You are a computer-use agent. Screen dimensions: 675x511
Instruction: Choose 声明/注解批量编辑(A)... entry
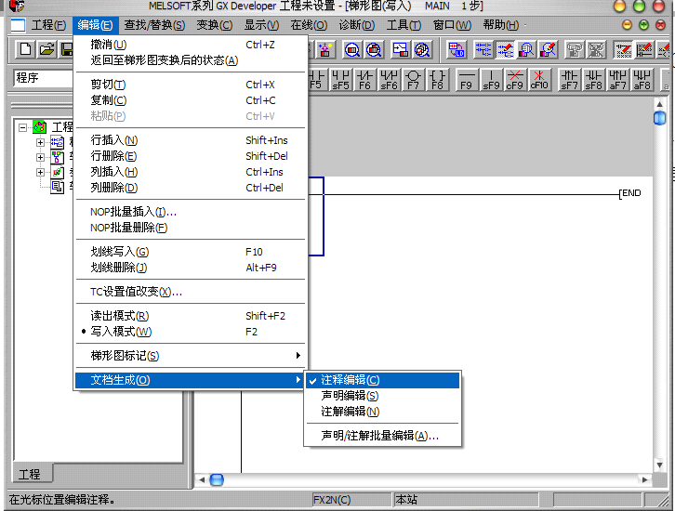point(382,436)
